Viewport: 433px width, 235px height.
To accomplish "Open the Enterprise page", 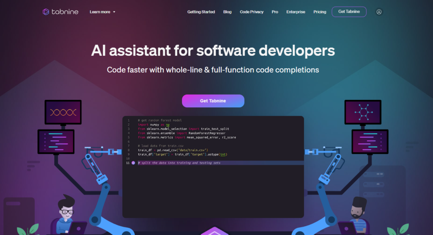I will pos(296,12).
